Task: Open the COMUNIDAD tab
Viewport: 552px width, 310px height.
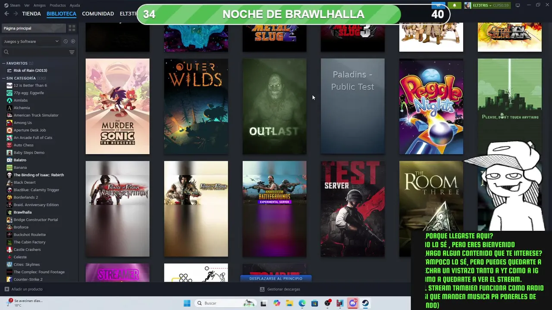Action: [98, 14]
